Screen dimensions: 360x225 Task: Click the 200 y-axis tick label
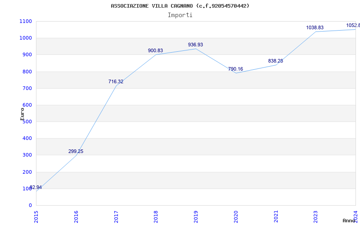click(x=27, y=172)
